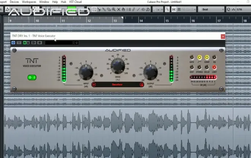Enable the GATE module button

point(192,57)
